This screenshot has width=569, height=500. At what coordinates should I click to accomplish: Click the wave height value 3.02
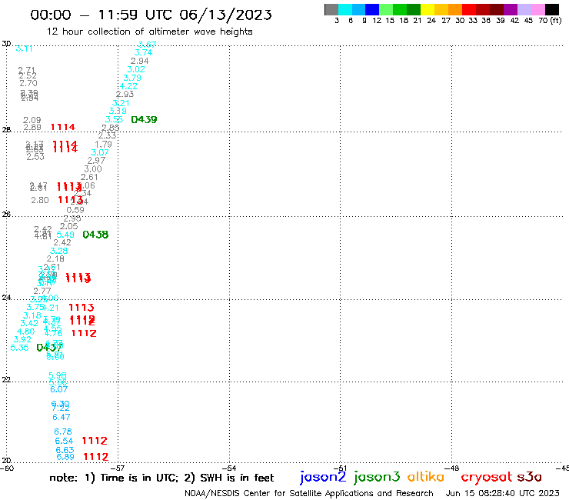[x=136, y=69]
